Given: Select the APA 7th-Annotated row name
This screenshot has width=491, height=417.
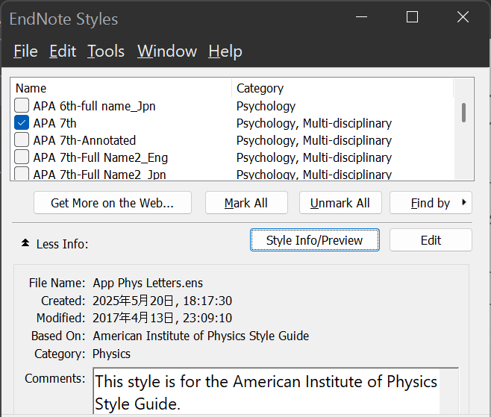Looking at the screenshot, I should coord(84,140).
